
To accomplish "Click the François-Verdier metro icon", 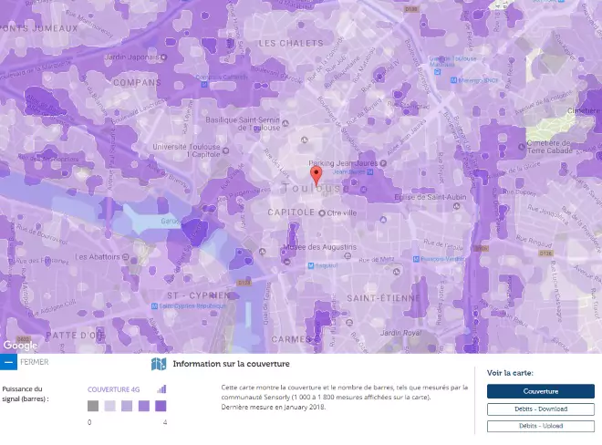I will 417,259.
